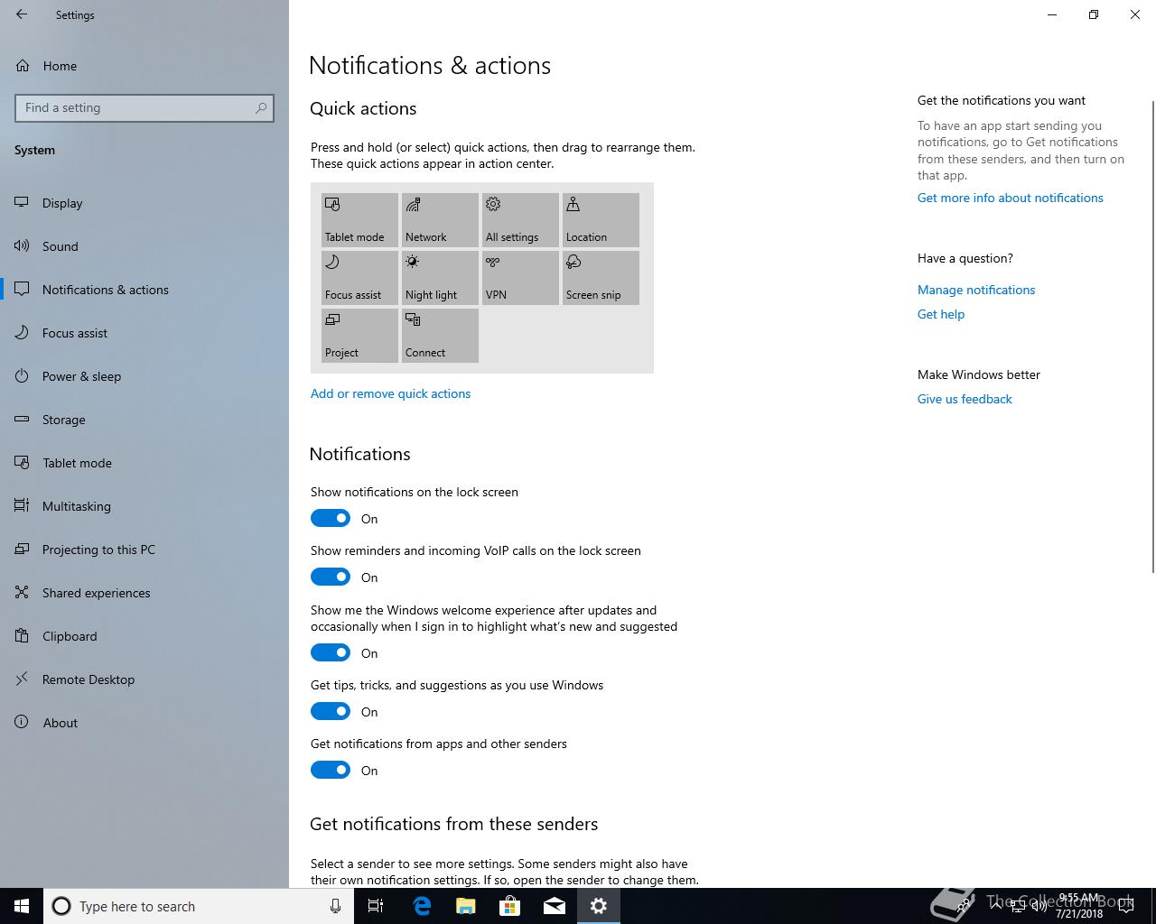Select the Focus assist quick action tile
This screenshot has height=924, width=1156.
coord(359,277)
